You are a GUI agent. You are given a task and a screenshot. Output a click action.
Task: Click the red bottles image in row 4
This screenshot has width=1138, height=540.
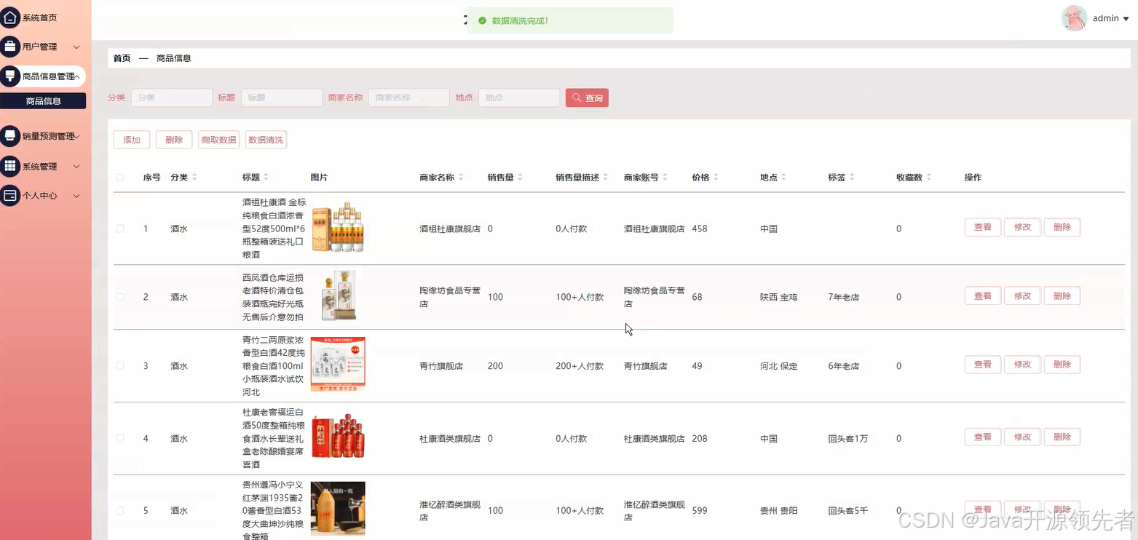tap(338, 437)
